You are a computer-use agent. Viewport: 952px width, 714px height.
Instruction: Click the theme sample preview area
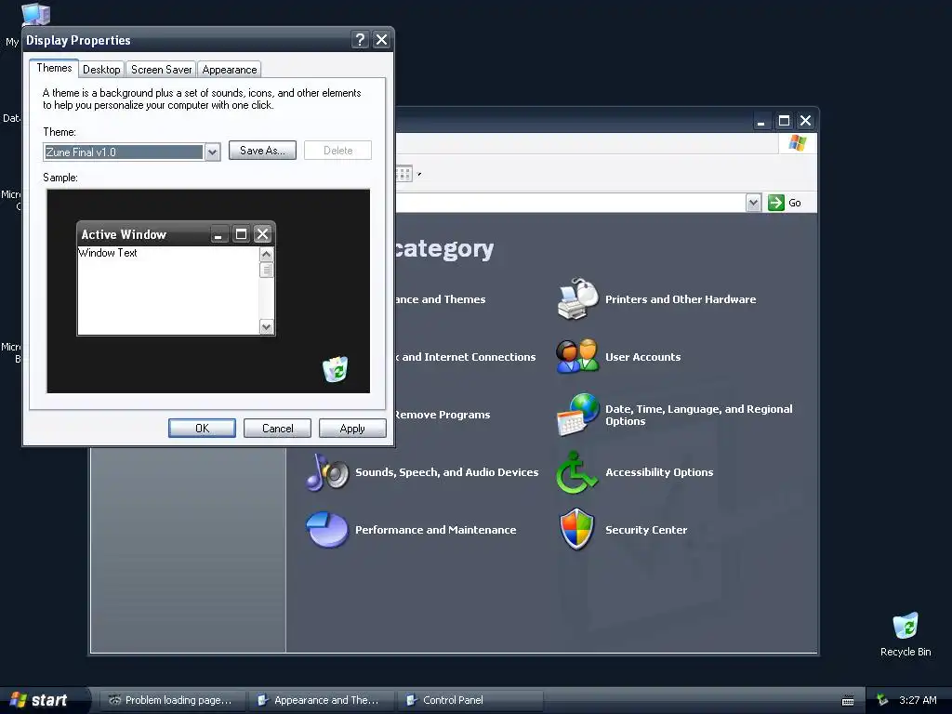[208, 291]
